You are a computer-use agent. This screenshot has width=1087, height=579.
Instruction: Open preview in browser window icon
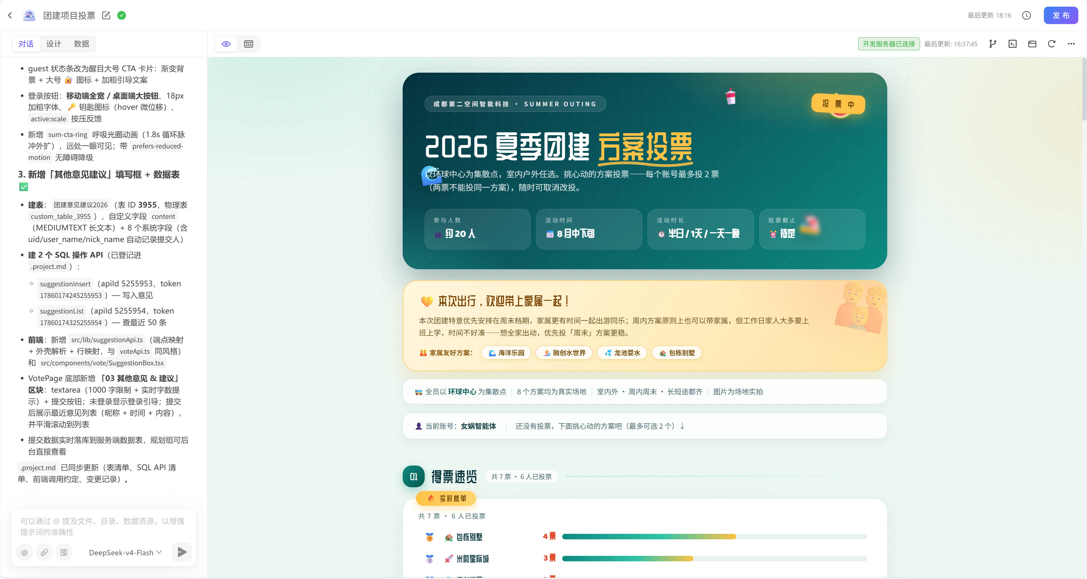click(x=1032, y=44)
